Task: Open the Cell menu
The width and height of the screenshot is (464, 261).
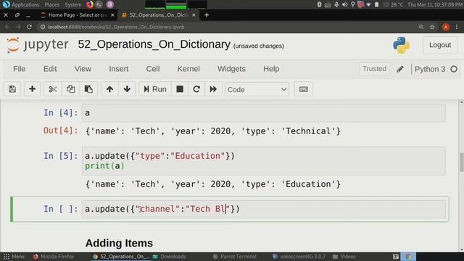Action: (x=153, y=69)
